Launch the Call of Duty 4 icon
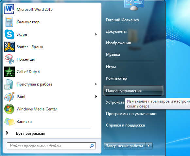 [x=9, y=72]
